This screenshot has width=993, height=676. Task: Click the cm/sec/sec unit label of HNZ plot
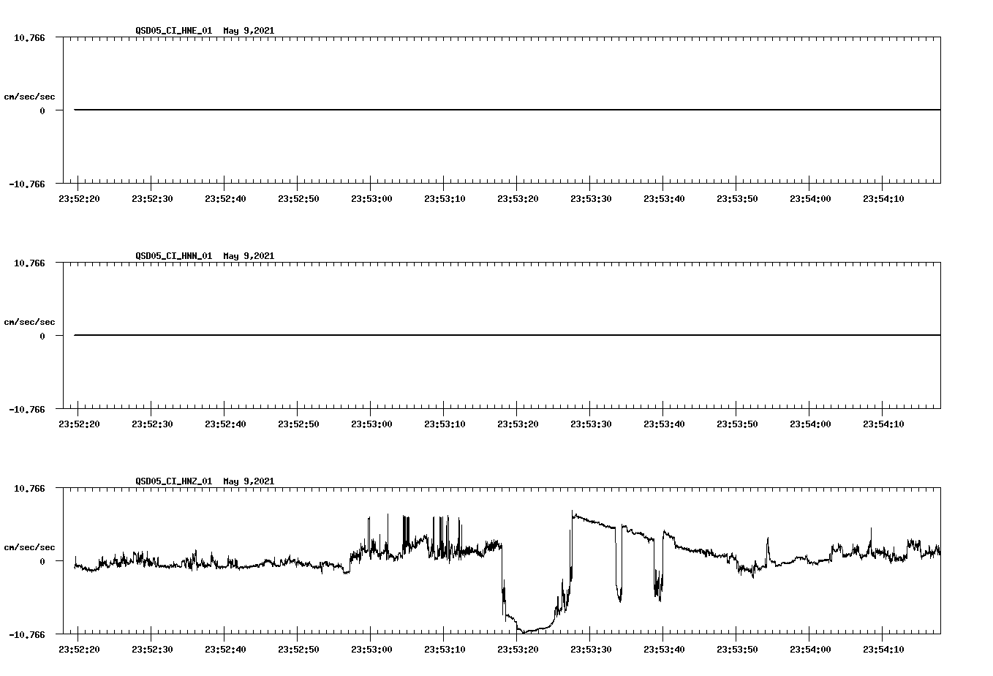click(x=29, y=547)
